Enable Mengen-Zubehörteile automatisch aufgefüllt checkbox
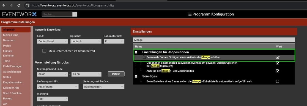The height and width of the screenshot is (106, 307). [x=278, y=81]
